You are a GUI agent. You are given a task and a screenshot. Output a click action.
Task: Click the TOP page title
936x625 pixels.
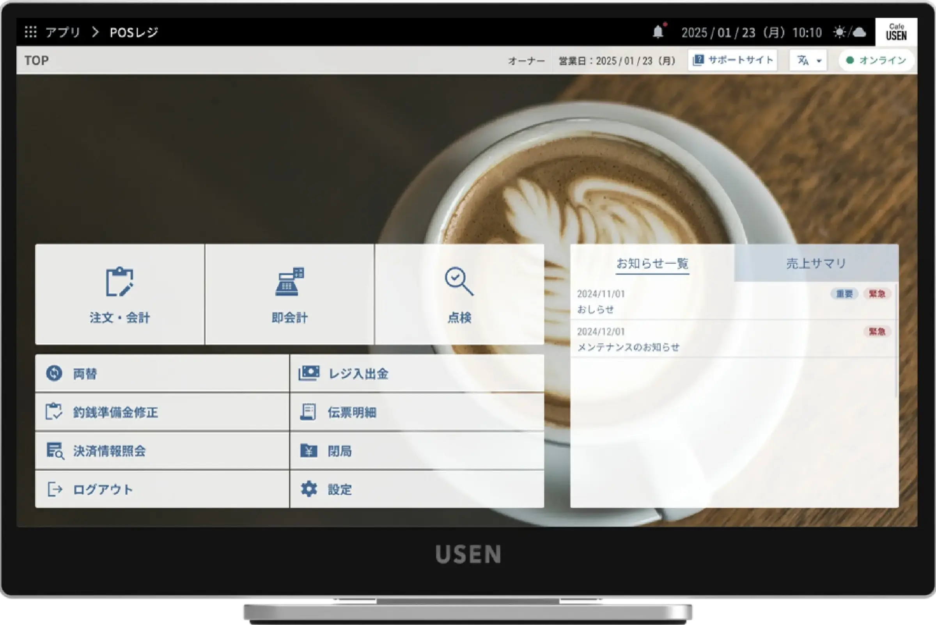click(37, 60)
